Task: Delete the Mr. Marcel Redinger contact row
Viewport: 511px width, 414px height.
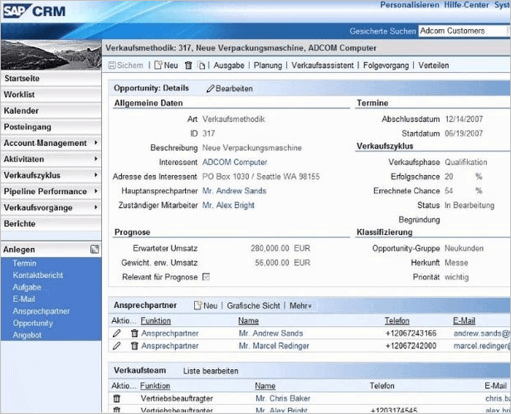Action: 134,346
